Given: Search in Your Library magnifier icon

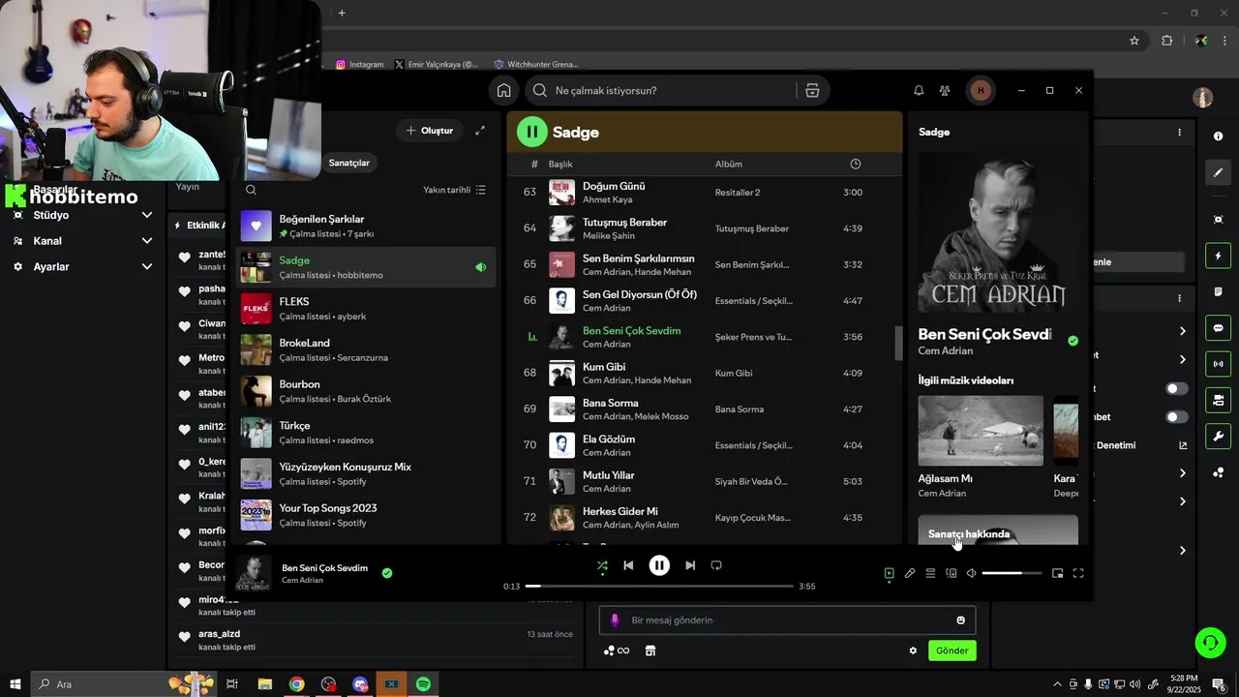Looking at the screenshot, I should (x=251, y=190).
